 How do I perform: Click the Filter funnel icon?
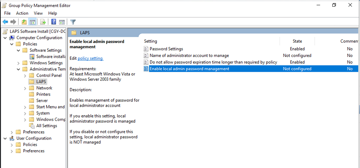coord(73,22)
